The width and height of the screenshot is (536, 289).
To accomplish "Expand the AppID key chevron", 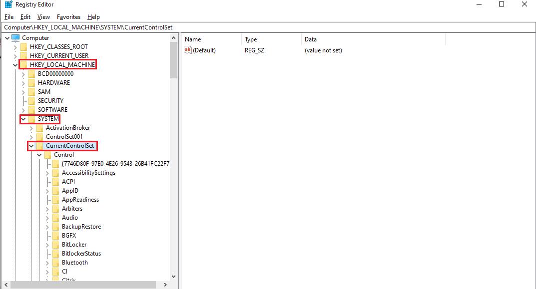I will pos(47,191).
